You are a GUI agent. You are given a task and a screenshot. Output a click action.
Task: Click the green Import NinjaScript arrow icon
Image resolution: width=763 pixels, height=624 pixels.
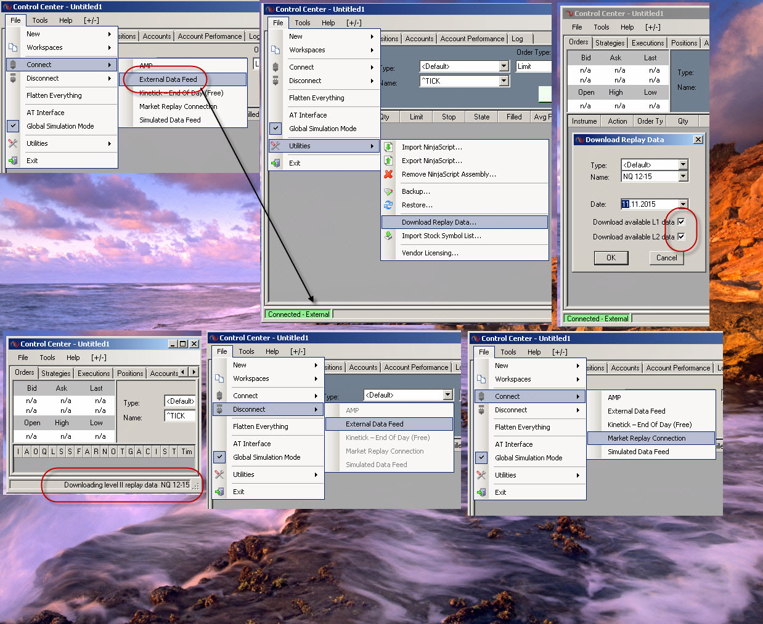pos(388,147)
